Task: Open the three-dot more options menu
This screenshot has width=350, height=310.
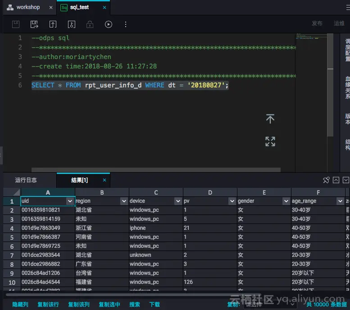Action: click(126, 24)
